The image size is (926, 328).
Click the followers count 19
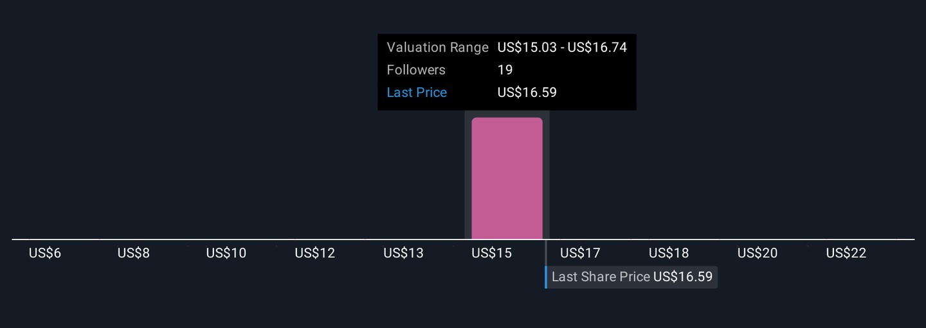(x=505, y=70)
